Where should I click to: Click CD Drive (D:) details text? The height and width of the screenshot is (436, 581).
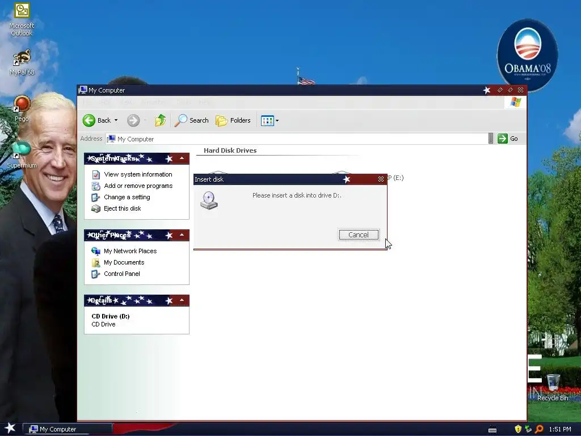(111, 316)
